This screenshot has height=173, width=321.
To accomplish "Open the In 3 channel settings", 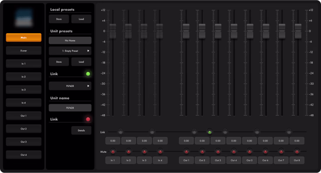I will 23,89.
